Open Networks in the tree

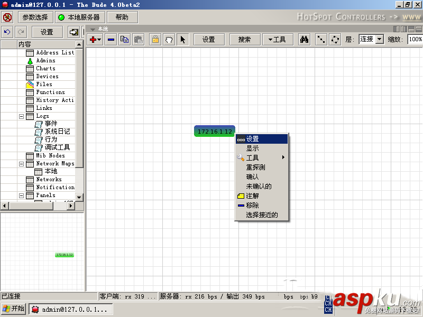[49, 179]
